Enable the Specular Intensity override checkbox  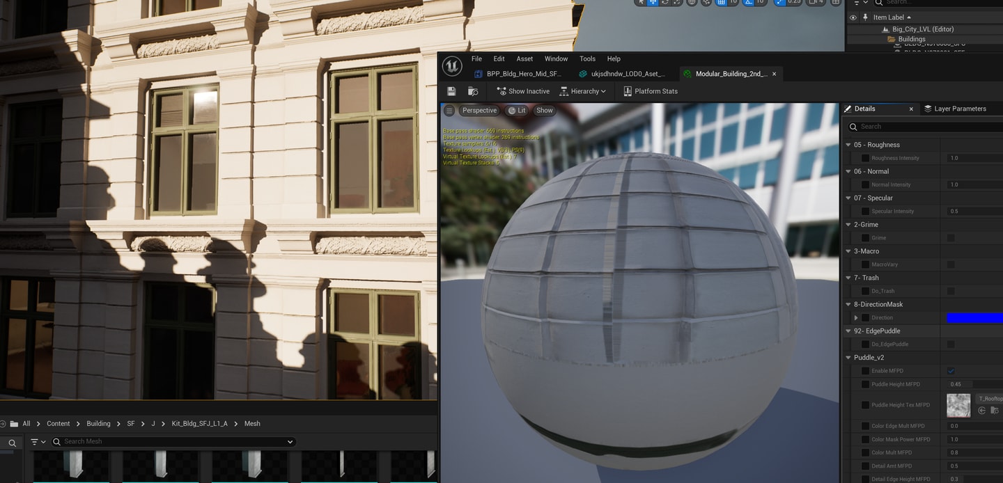865,211
